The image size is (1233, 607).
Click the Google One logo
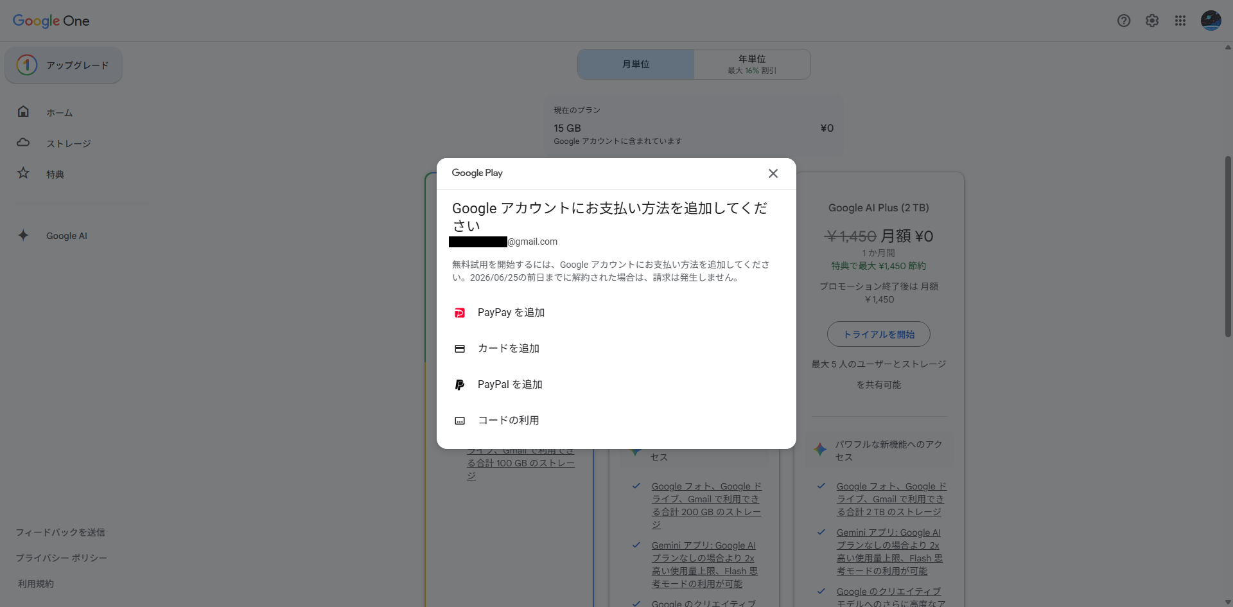coord(51,21)
